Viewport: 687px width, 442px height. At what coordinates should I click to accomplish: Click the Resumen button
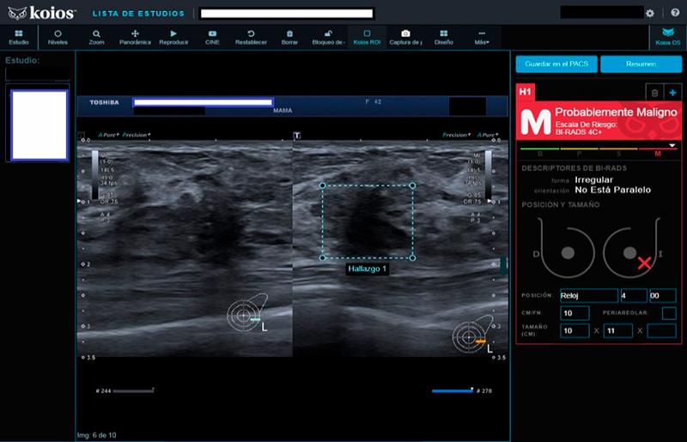pos(641,64)
